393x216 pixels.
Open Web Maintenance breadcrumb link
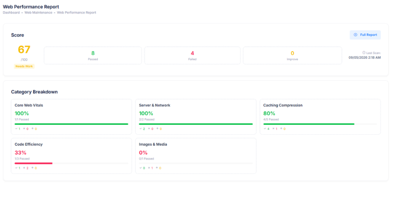[x=38, y=13]
